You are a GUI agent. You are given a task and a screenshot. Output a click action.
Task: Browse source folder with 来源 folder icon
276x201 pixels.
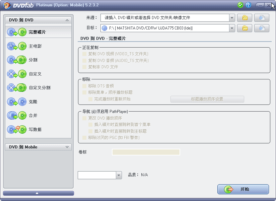245,18
